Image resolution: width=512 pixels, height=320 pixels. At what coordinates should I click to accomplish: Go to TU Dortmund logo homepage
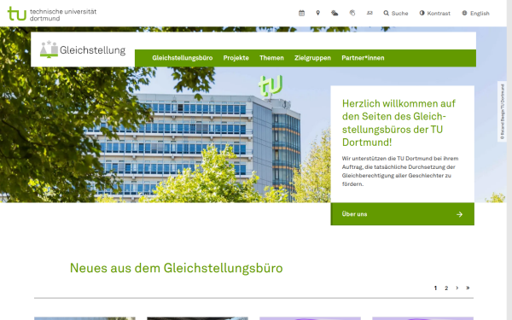coord(52,14)
